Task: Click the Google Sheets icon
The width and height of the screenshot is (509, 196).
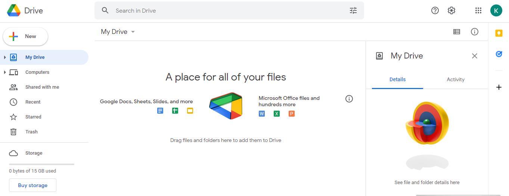Action: click(x=175, y=111)
